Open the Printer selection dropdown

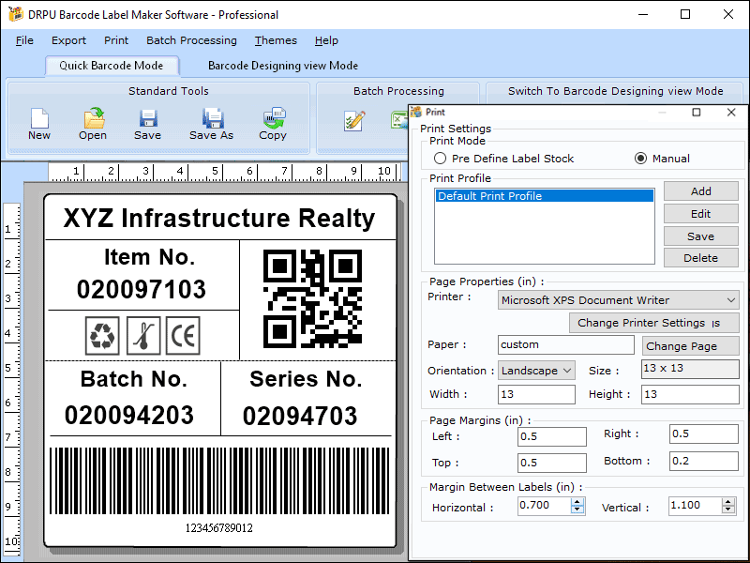coord(730,299)
